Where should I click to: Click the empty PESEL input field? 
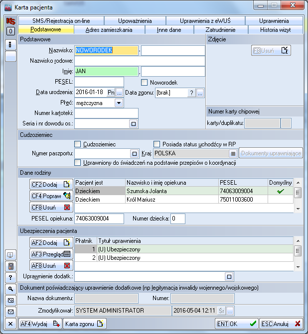99,82
